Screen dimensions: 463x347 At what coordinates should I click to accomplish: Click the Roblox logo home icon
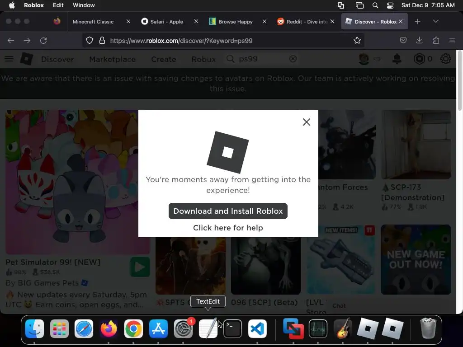pos(27,59)
